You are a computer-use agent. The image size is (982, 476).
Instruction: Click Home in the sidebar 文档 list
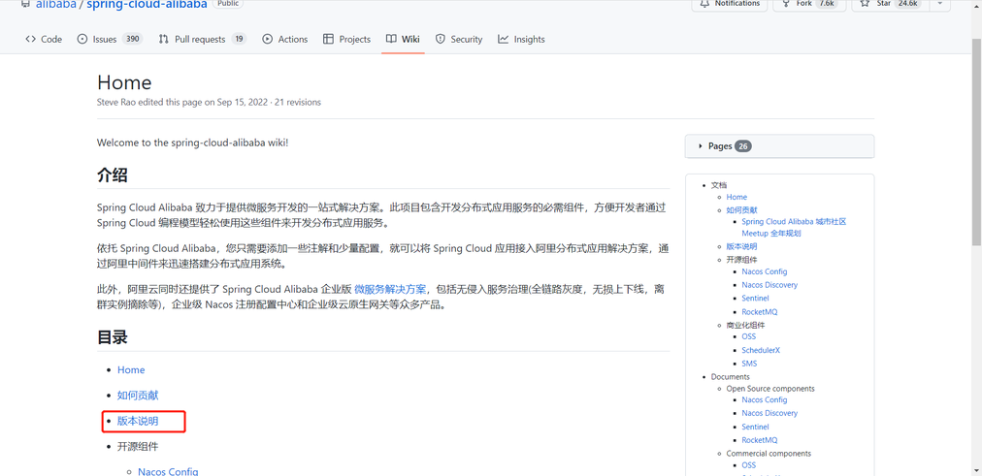[x=736, y=197]
